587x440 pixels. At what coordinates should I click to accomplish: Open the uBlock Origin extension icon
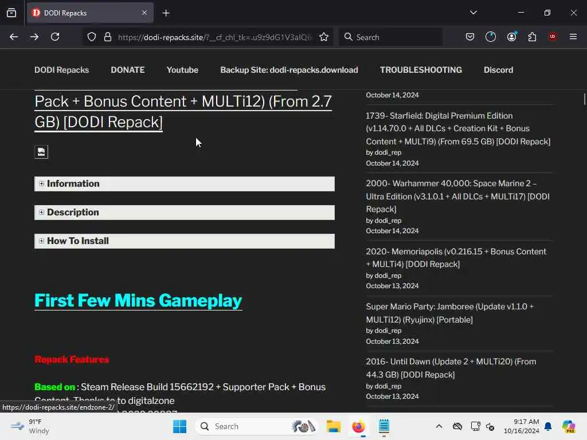[552, 37]
